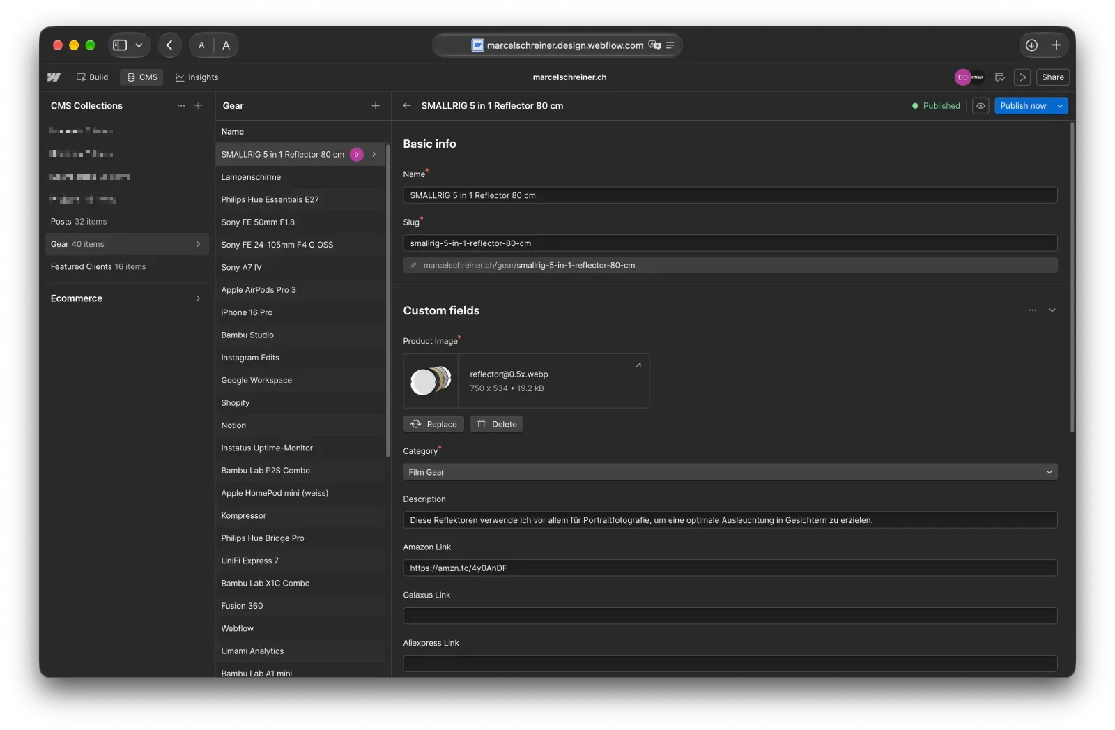This screenshot has height=730, width=1115.
Task: Open the Category dropdown
Action: click(x=730, y=472)
